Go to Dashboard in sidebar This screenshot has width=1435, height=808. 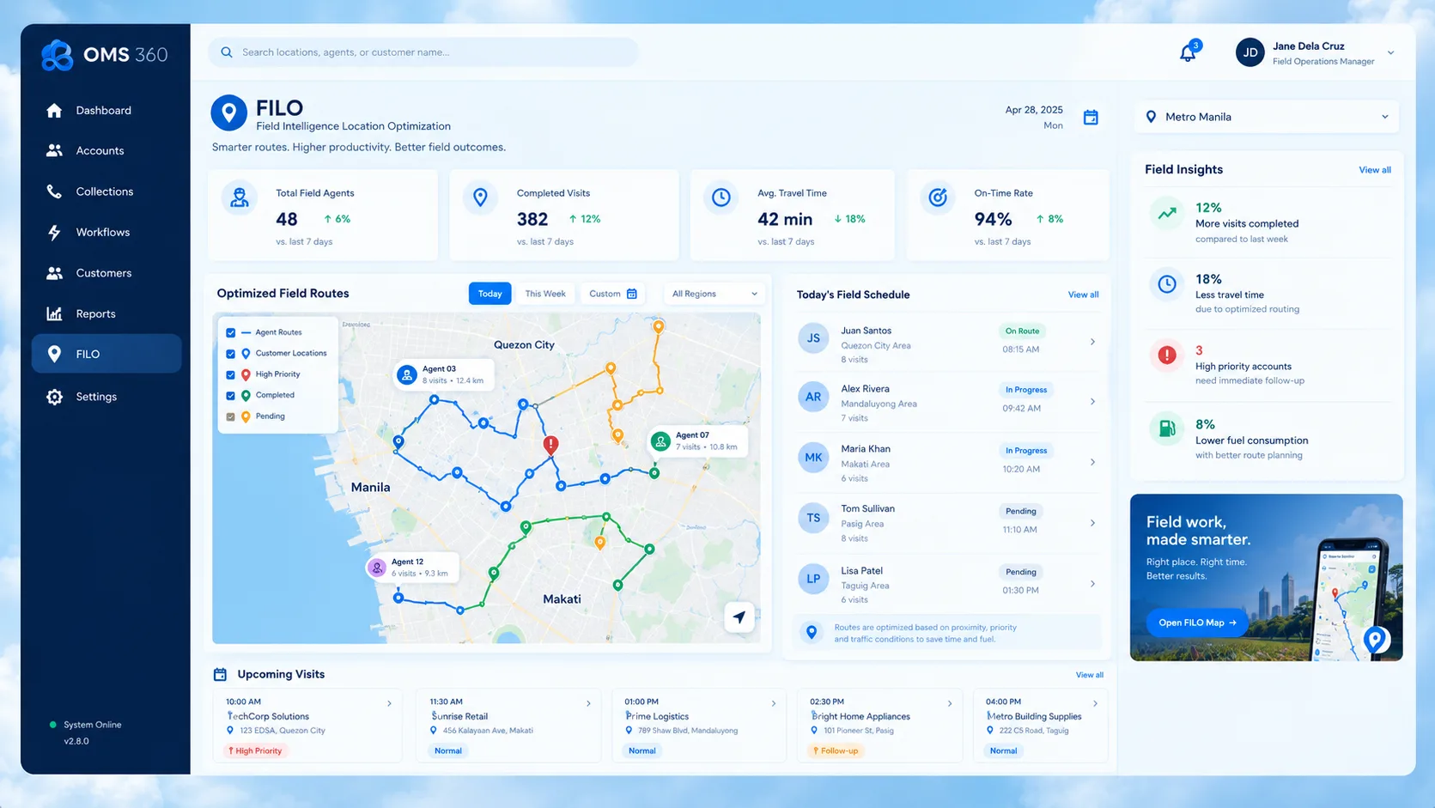pos(106,111)
